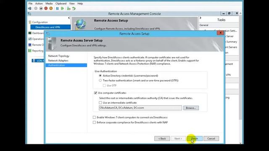Image resolution: width=269 pixels, height=151 pixels.
Task: Click the Checkpoint toolbar icon
Action: tap(69, 8)
